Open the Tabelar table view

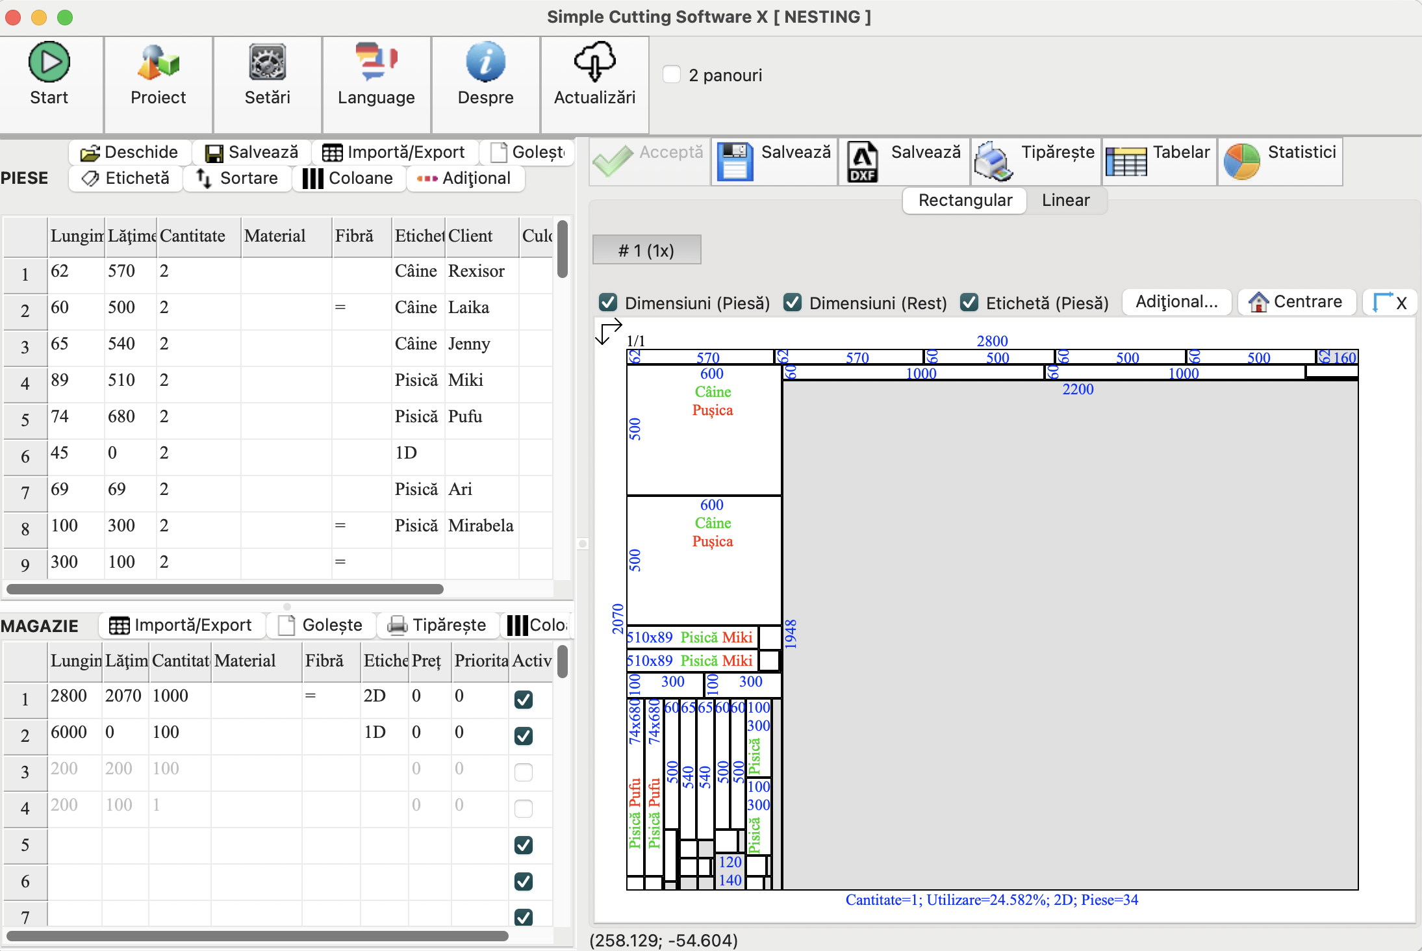(1159, 162)
